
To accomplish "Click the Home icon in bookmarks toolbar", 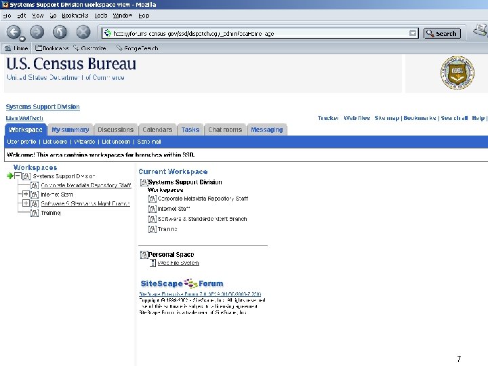I will pyautogui.click(x=7, y=48).
